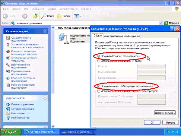
Task: Open the Views icon in the toolbar
Action: [76, 16]
